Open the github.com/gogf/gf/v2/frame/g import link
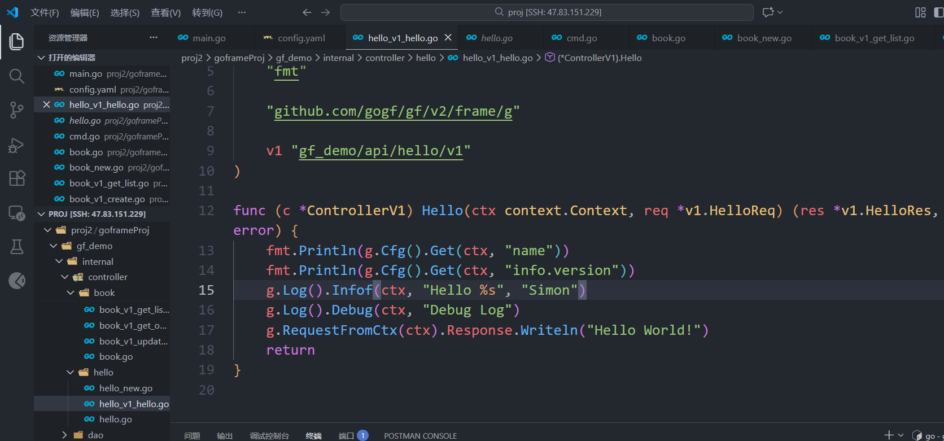 coord(393,111)
